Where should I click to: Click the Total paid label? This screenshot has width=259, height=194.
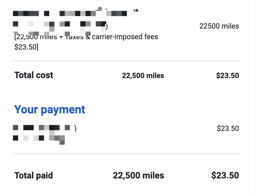(33, 176)
